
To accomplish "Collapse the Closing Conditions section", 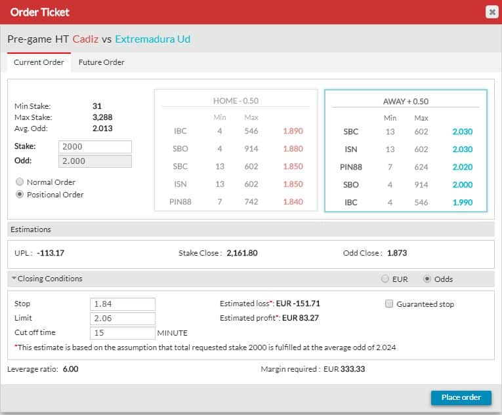I will pyautogui.click(x=14, y=278).
